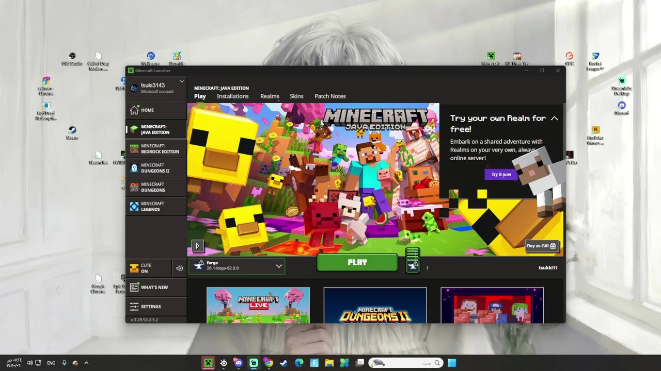661x371 pixels.
Task: Open Steam from the taskbar
Action: (x=284, y=363)
